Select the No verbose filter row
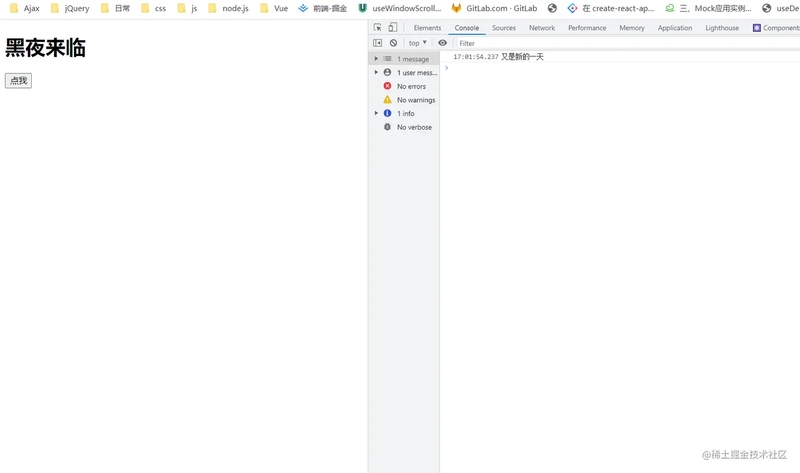Screen dimensions: 800x473 coord(404,127)
